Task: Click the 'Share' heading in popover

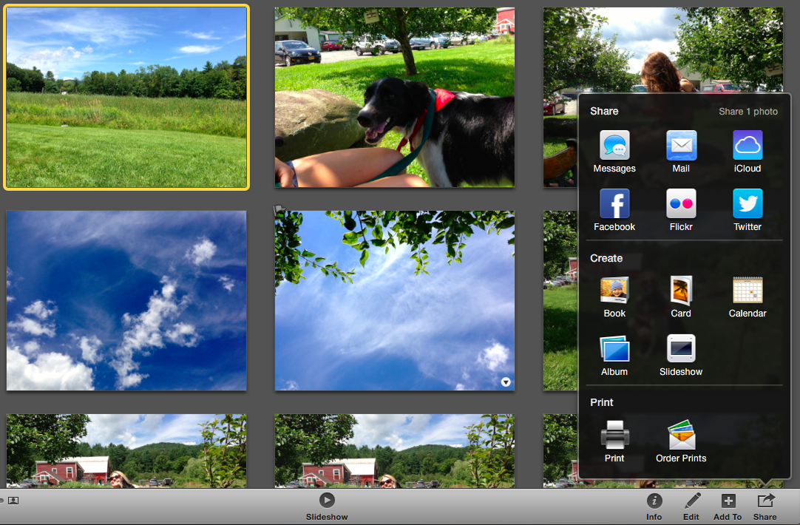Action: pyautogui.click(x=604, y=111)
